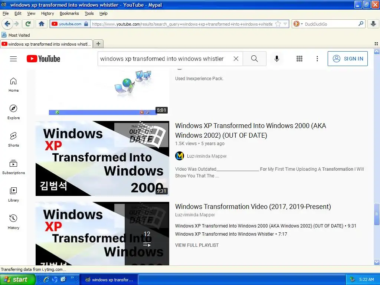
Task: Click the 5:22 AM taskbar clock
Action: click(x=366, y=279)
